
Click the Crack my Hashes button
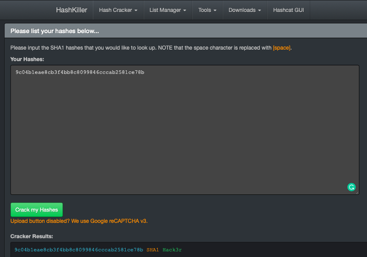37,210
